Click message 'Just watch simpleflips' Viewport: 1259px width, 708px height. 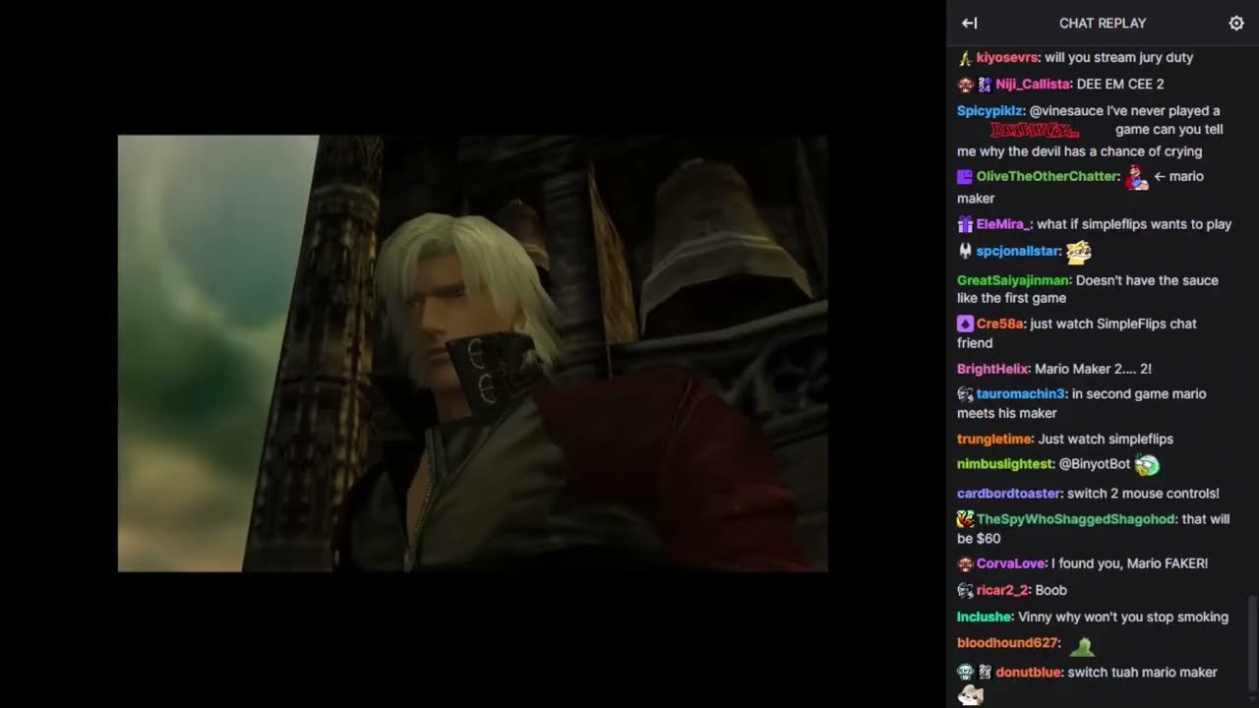(x=1106, y=440)
